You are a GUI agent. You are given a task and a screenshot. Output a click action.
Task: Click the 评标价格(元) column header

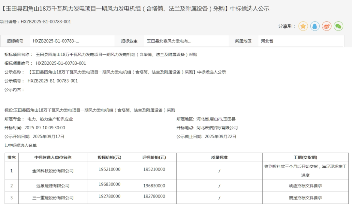point(154,158)
